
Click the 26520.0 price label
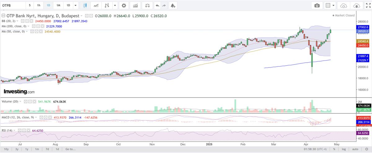coord(363,31)
